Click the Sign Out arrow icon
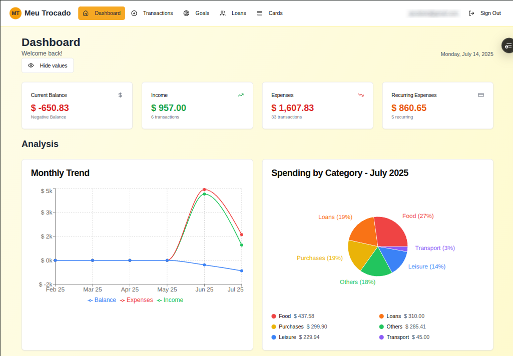The image size is (513, 356). tap(471, 13)
